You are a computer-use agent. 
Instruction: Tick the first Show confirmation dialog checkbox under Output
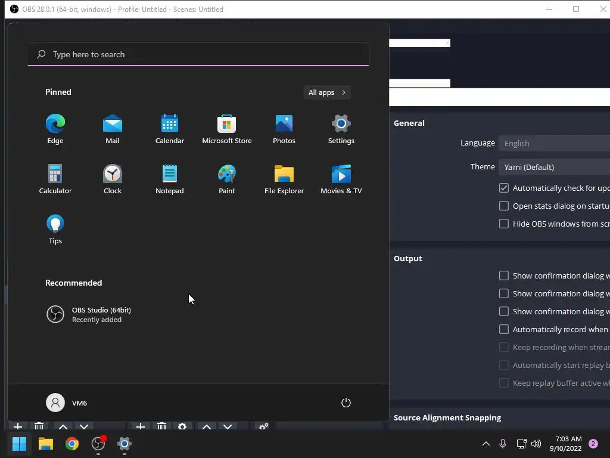[x=504, y=276]
